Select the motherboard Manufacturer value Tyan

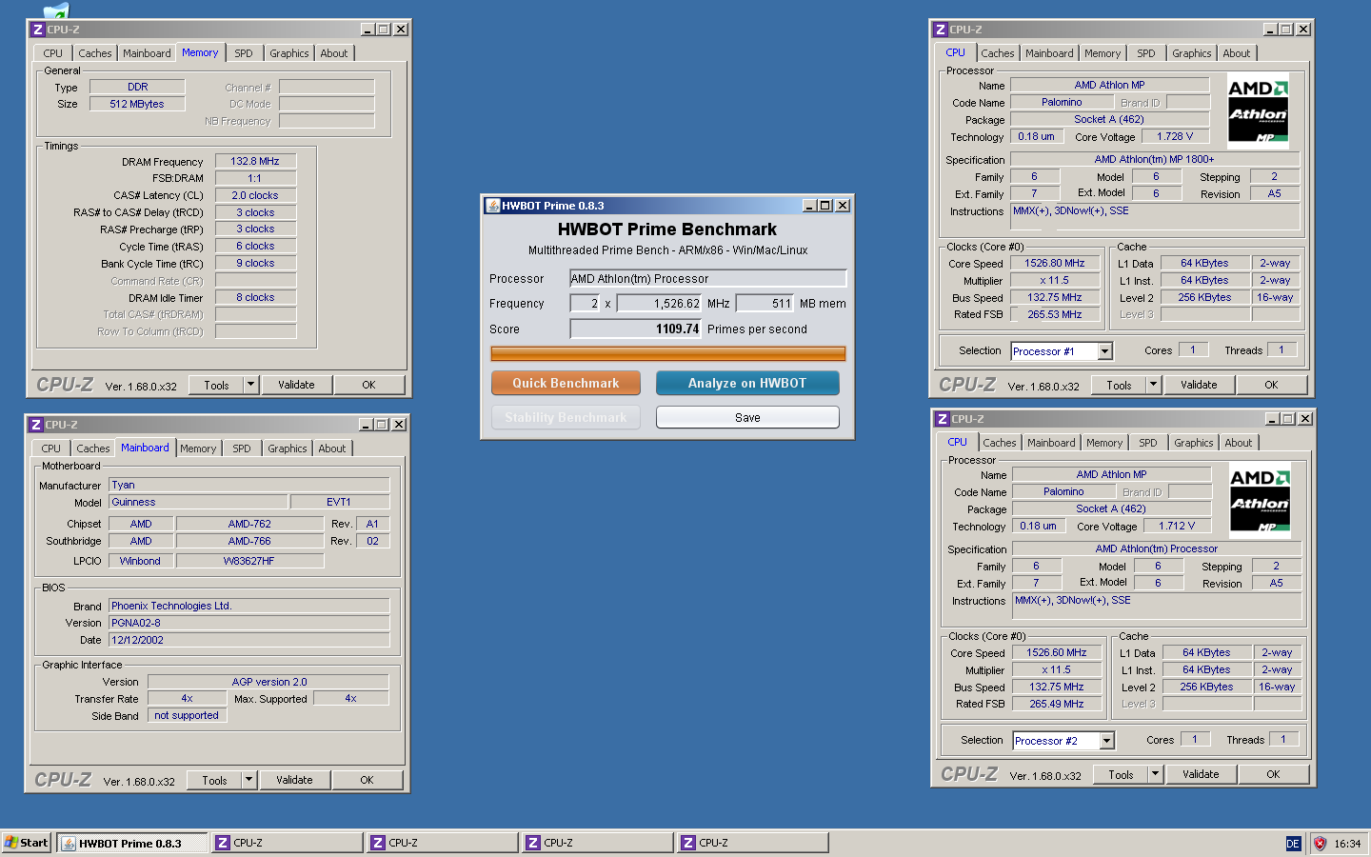point(248,485)
